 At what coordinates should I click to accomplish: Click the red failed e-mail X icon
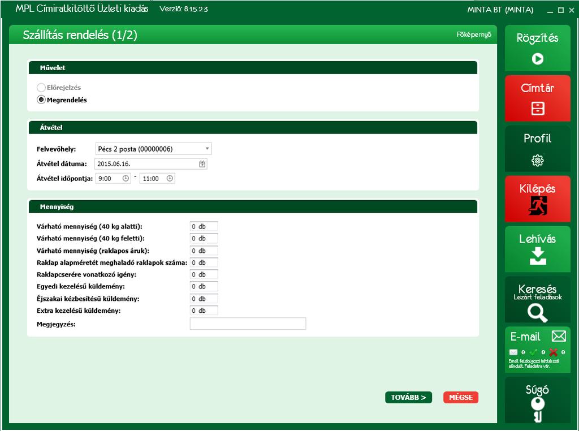tap(553, 352)
